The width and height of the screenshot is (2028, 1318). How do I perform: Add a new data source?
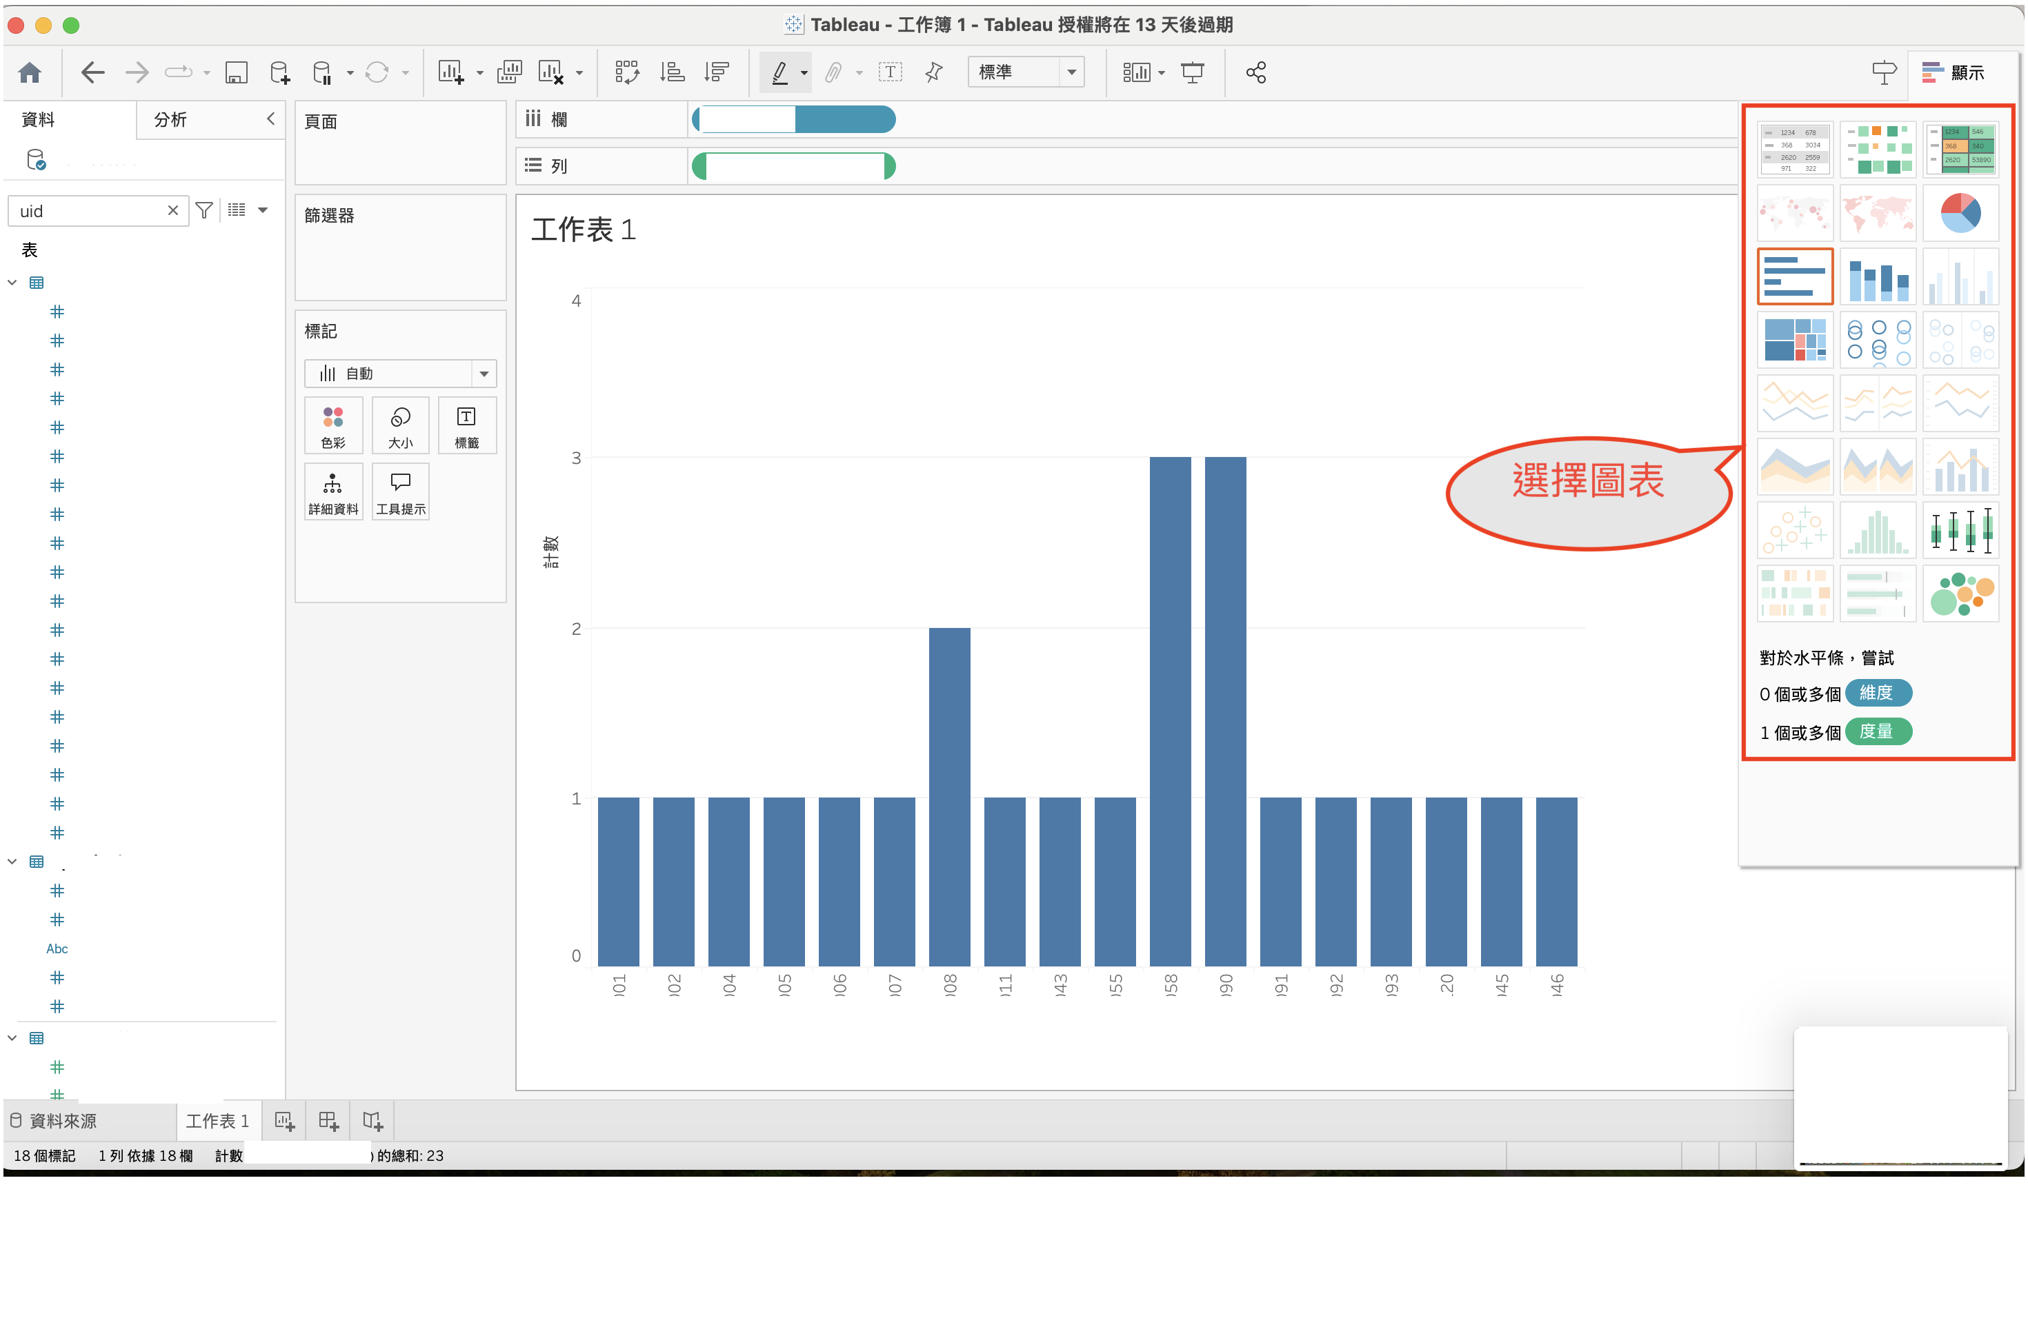(279, 72)
